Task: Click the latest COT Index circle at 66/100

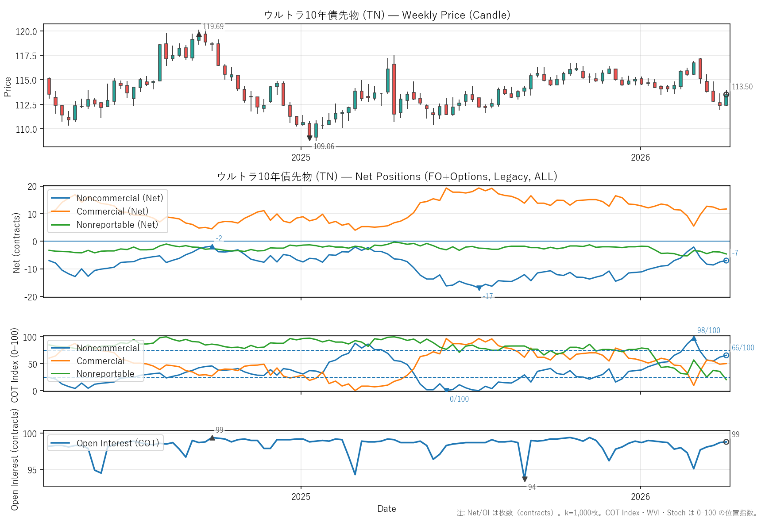Action: pos(726,355)
